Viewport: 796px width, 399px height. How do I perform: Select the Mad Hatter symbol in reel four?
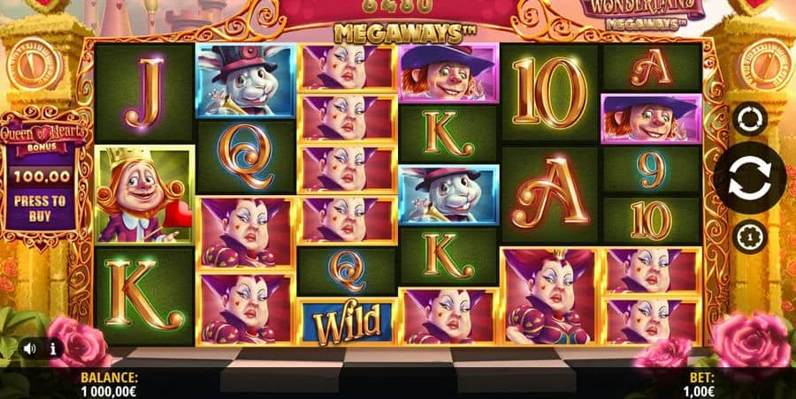tap(448, 73)
